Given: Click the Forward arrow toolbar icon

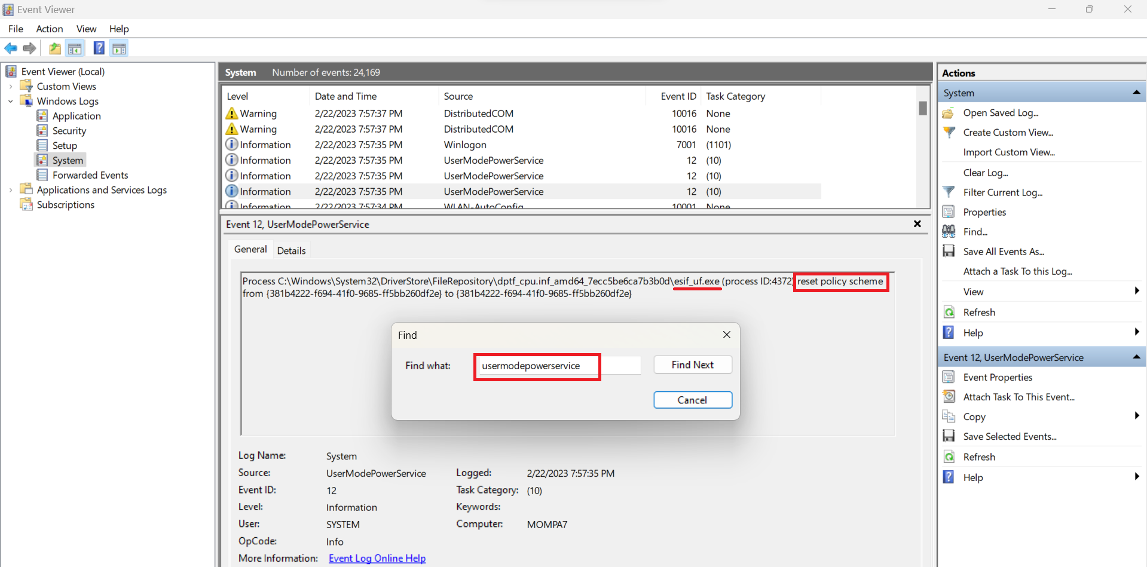Looking at the screenshot, I should [29, 48].
